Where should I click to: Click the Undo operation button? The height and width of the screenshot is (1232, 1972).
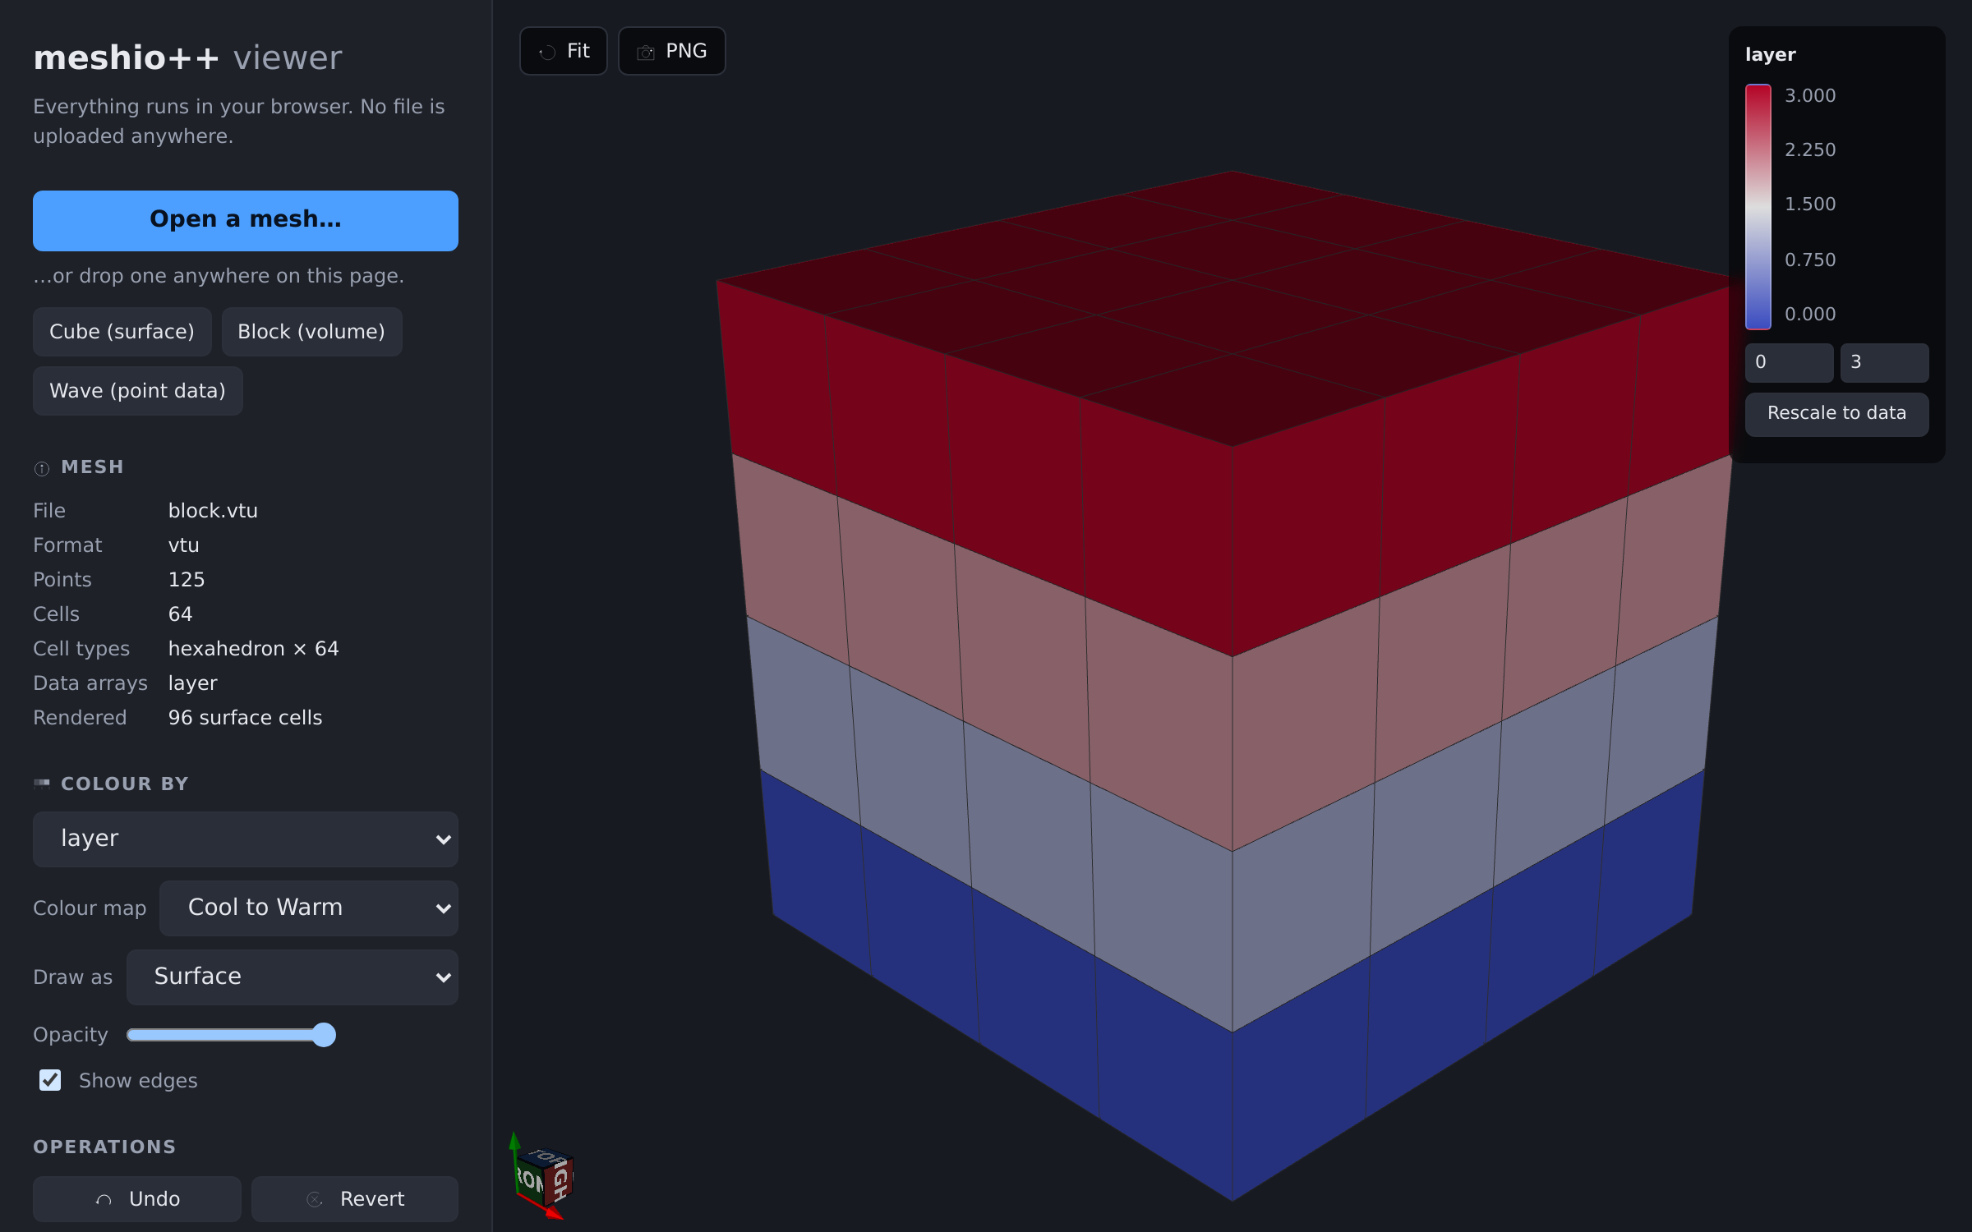(137, 1199)
